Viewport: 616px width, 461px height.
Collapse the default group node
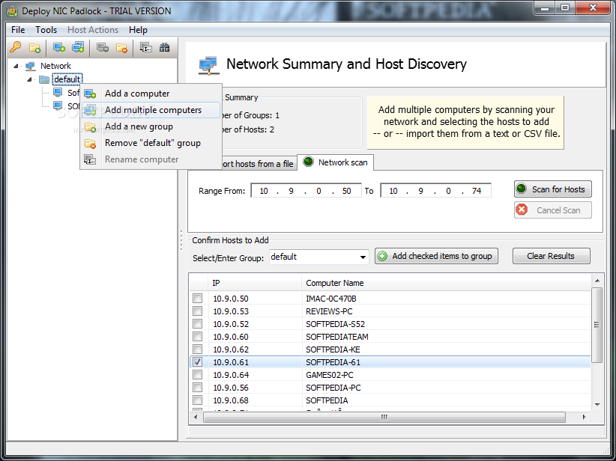click(x=29, y=79)
